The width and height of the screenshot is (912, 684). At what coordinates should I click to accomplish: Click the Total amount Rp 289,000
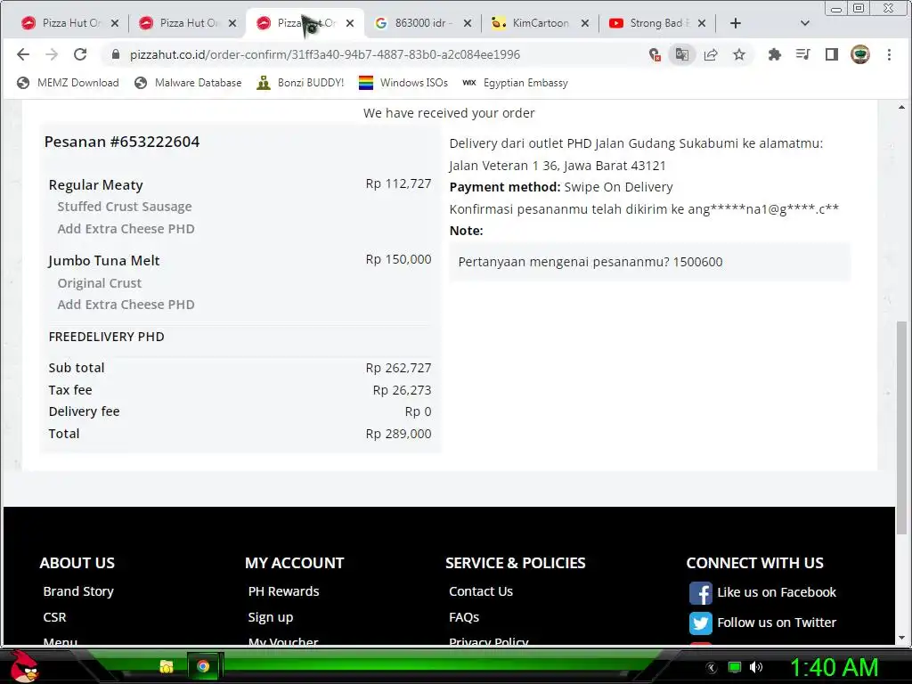398,434
